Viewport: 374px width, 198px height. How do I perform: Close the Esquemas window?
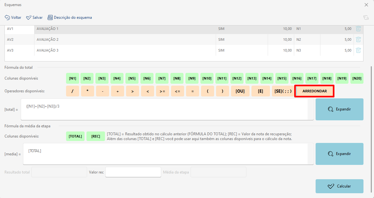[x=366, y=5]
